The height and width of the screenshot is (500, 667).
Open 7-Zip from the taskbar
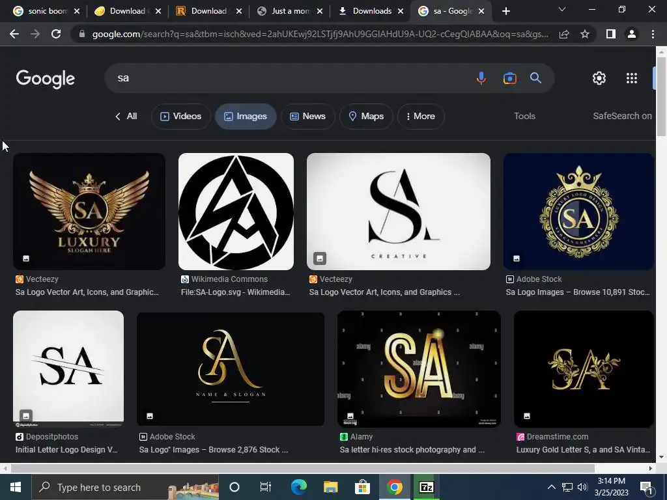[x=426, y=487]
